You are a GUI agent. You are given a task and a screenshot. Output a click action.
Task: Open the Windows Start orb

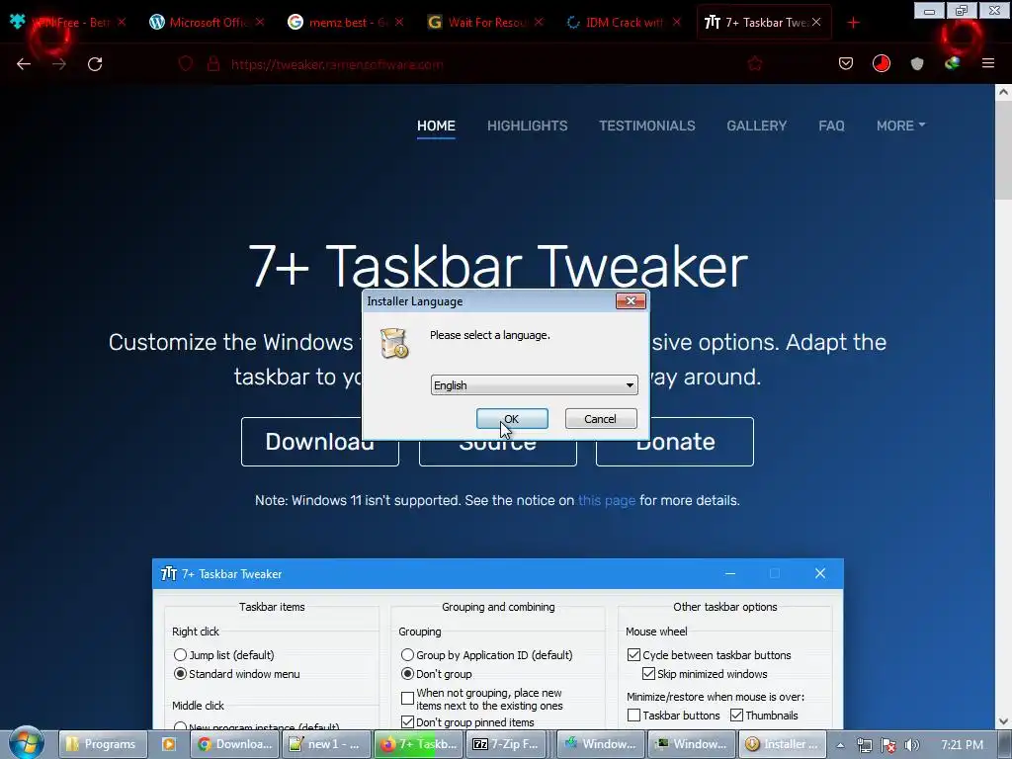(x=27, y=743)
